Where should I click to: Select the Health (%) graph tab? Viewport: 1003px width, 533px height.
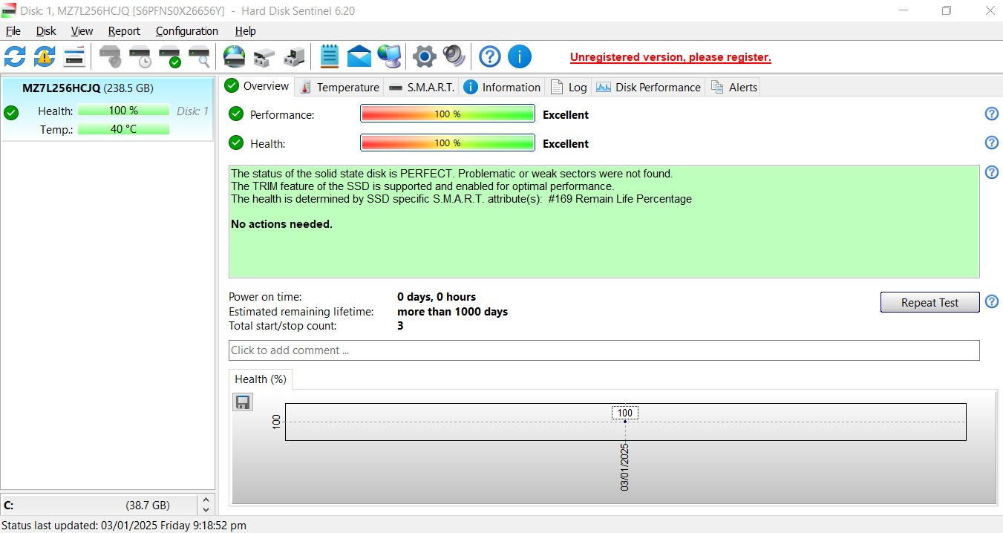261,379
